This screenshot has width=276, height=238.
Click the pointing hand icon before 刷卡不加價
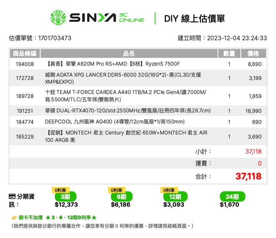pyautogui.click(x=15, y=218)
